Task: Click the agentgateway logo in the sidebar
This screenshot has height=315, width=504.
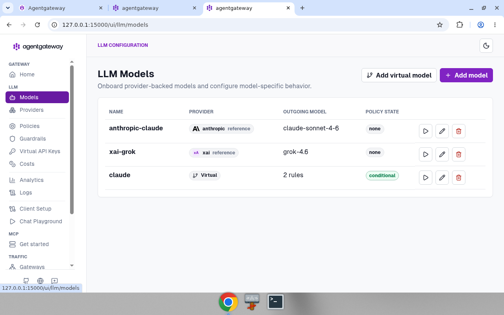Action: pos(38,46)
